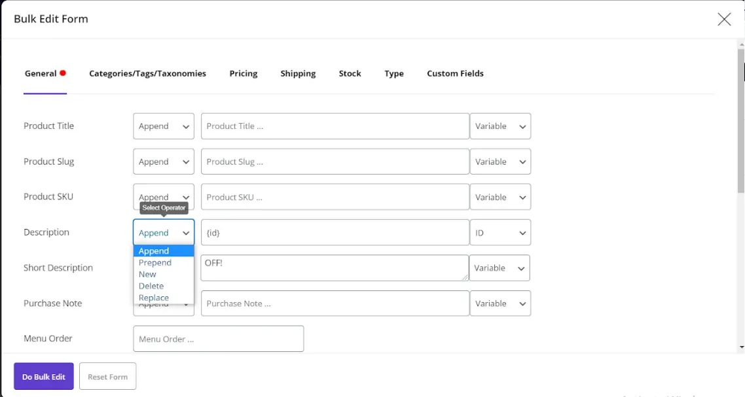Open the Custom Fields tab
Image resolution: width=745 pixels, height=397 pixels.
[455, 73]
